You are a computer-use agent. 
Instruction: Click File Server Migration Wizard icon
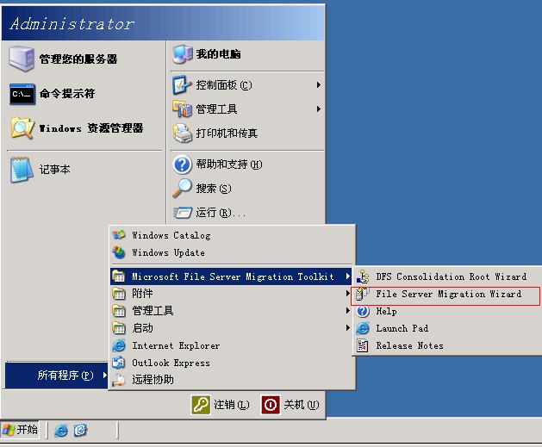point(363,294)
